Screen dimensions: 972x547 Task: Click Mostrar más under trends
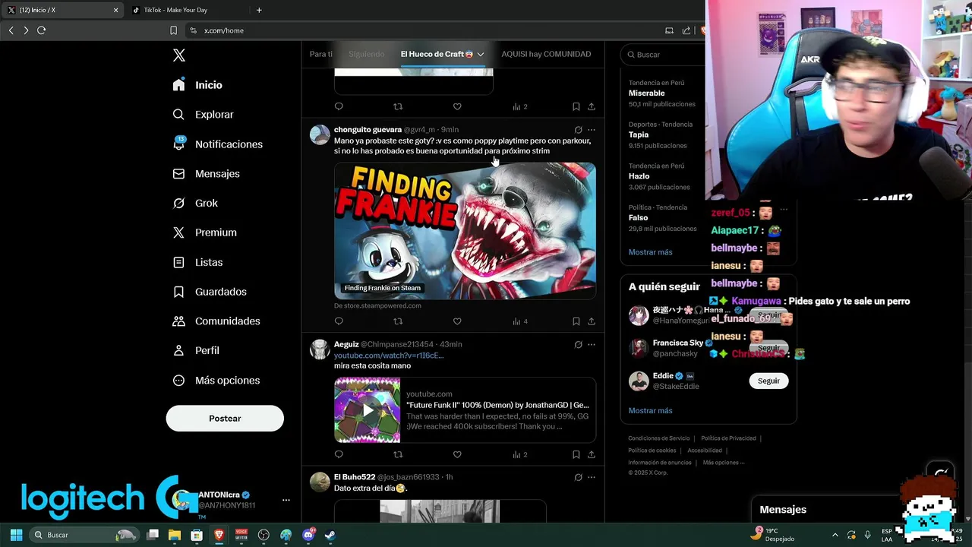650,252
